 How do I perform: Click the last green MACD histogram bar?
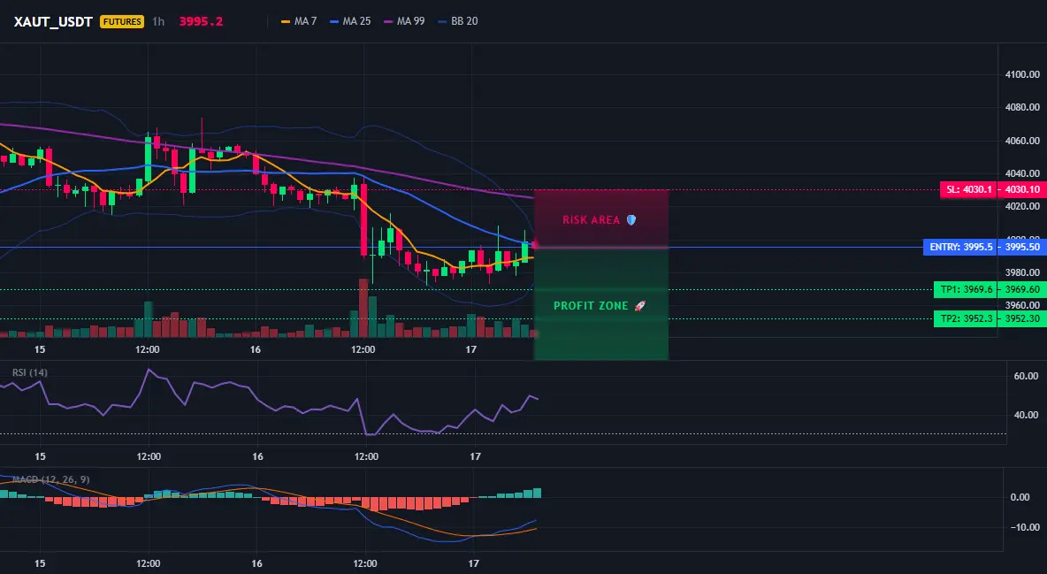(x=537, y=494)
